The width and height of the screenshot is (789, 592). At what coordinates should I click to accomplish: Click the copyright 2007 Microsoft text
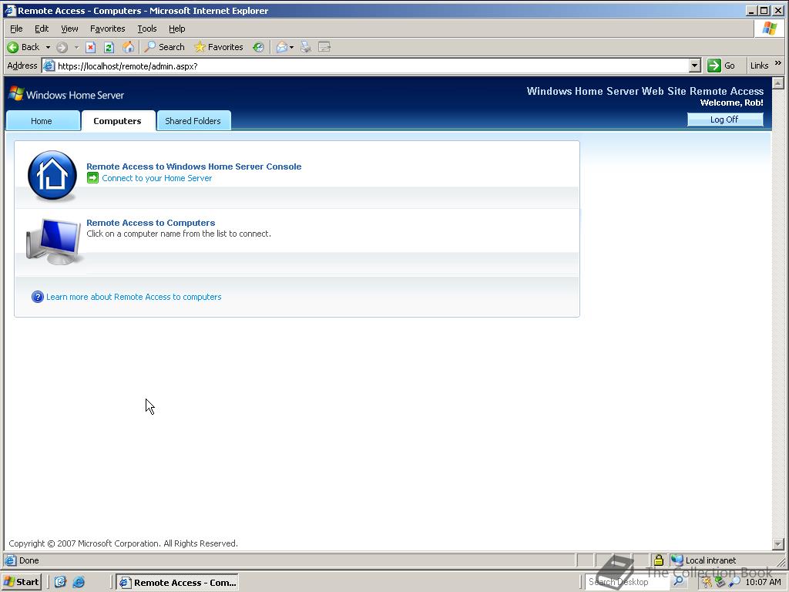pos(123,543)
